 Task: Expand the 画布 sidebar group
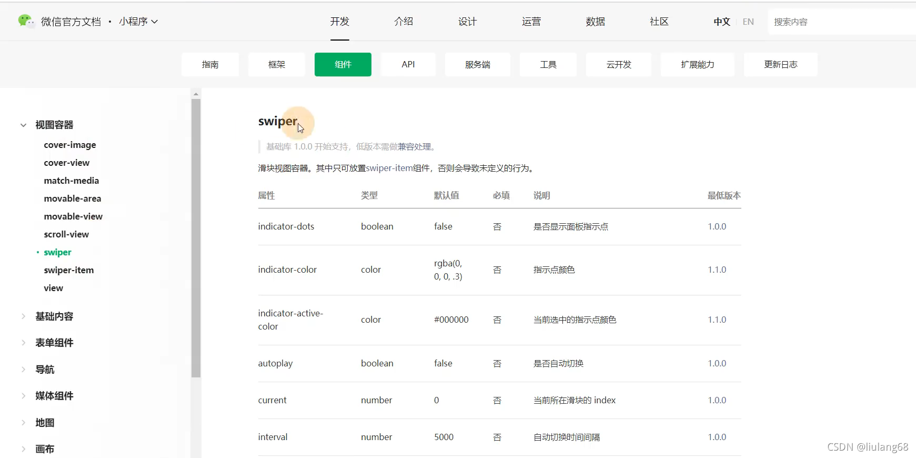click(37, 449)
